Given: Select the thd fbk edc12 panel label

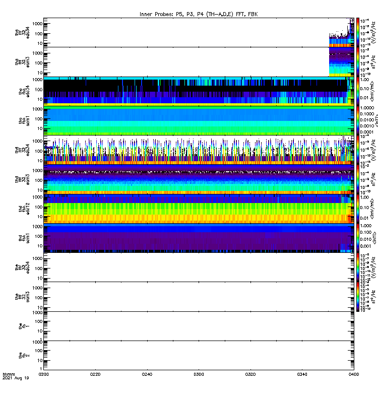Looking at the screenshot, I should click(24, 209).
